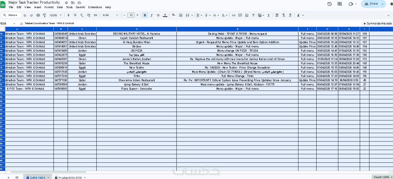Viewport: 393px width, 179px height.
Task: Open the File menu
Action: pos(11,7)
